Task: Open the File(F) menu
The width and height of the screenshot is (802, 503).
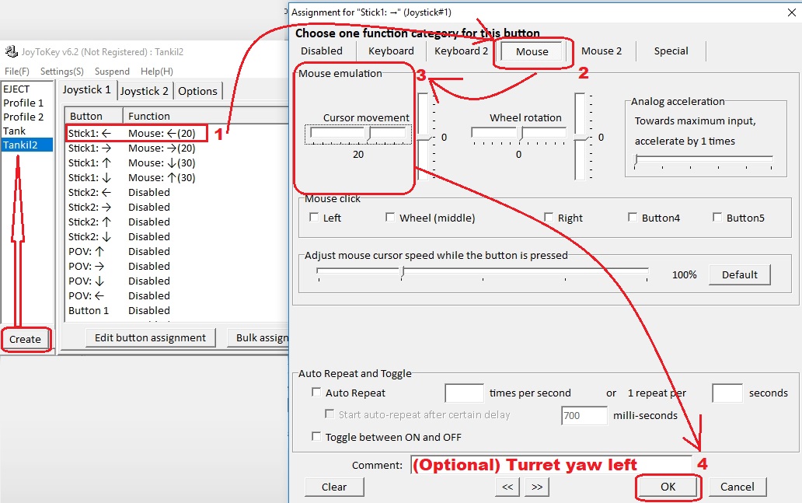Action: [x=17, y=71]
